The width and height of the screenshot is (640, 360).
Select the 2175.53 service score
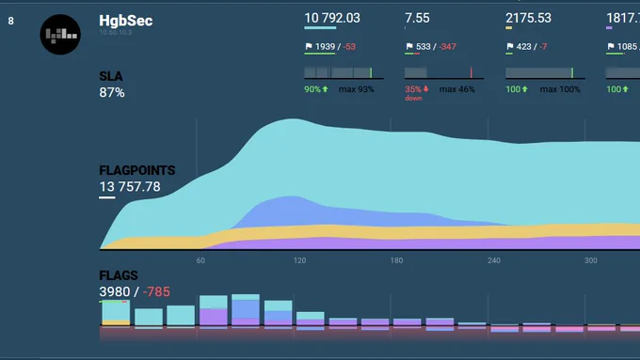tap(528, 18)
